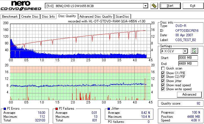Click the disc date 30 Apr 2007
This screenshot has height=124, width=204.
pos(184,35)
